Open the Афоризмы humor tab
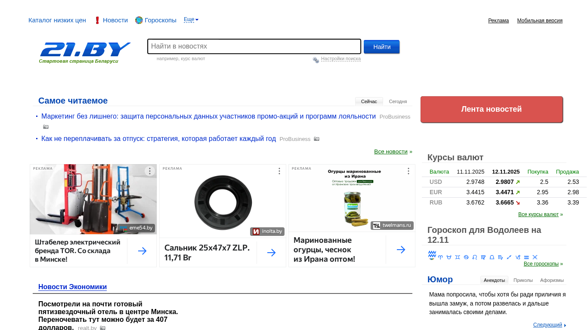Image resolution: width=588 pixels, height=330 pixels. tap(552, 280)
